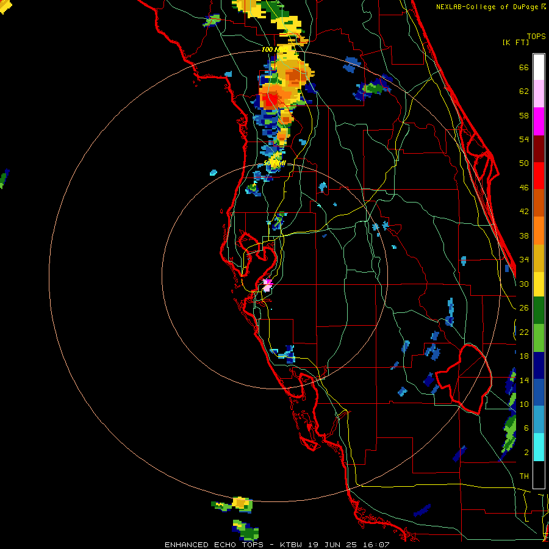
Task: Click the black TH legend swatch
Action: pos(539,475)
